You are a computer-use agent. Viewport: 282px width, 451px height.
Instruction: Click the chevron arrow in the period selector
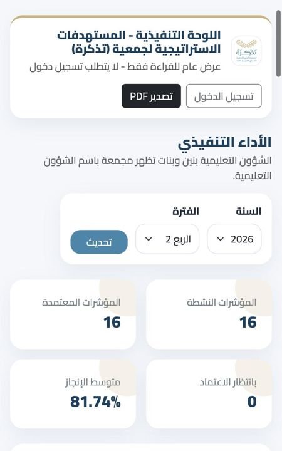coord(149,239)
